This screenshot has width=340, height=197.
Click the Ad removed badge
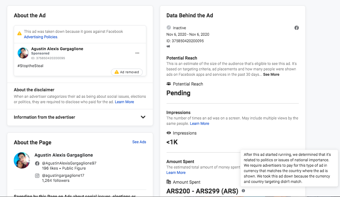(126, 72)
